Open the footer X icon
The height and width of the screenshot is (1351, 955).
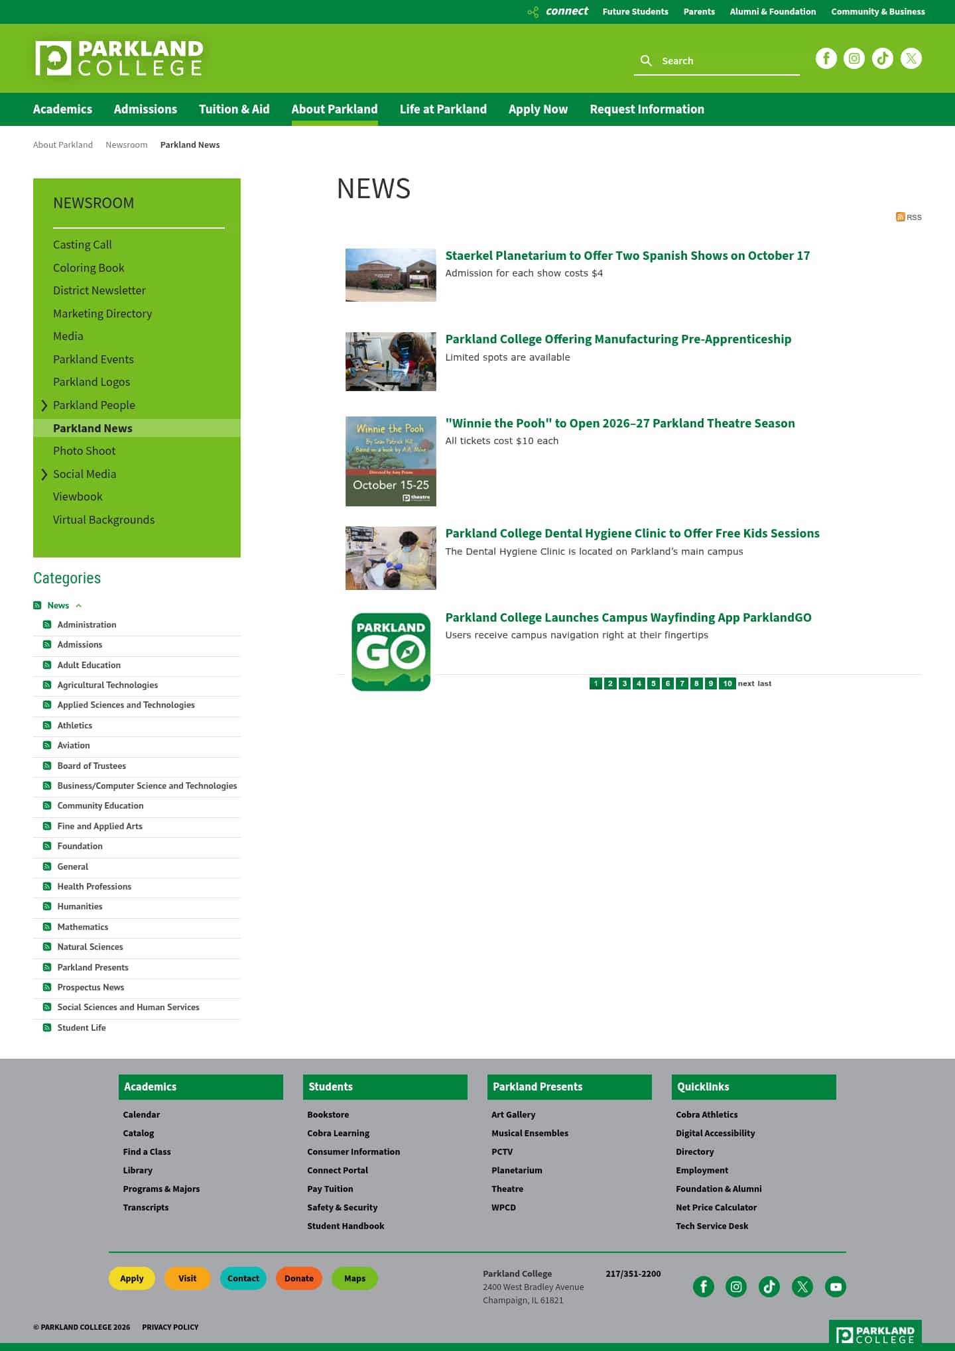tap(802, 1287)
